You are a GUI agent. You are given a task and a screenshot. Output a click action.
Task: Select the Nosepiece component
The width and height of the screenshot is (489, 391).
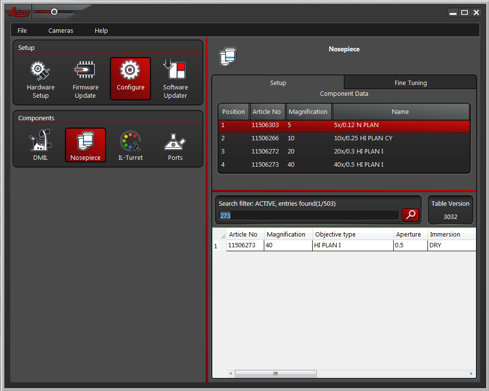[x=85, y=145]
